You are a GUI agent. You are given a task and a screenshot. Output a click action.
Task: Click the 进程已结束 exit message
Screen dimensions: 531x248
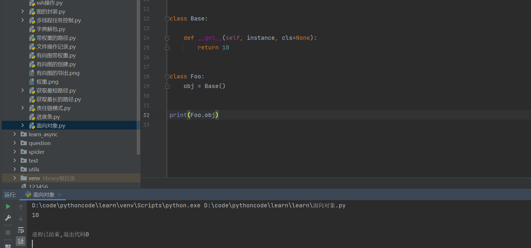(60, 235)
